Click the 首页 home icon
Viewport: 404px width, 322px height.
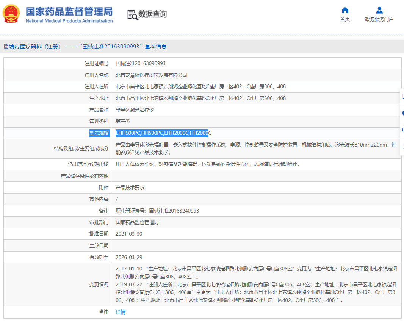(x=345, y=10)
